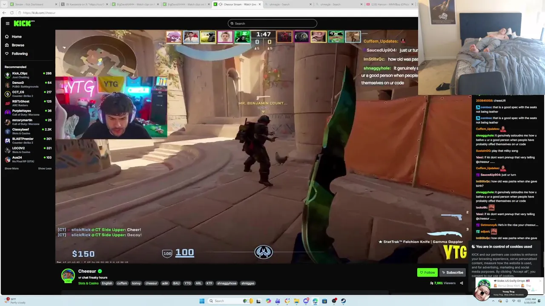Click the system tray volume icon
This screenshot has height=306, width=545.
click(x=519, y=301)
